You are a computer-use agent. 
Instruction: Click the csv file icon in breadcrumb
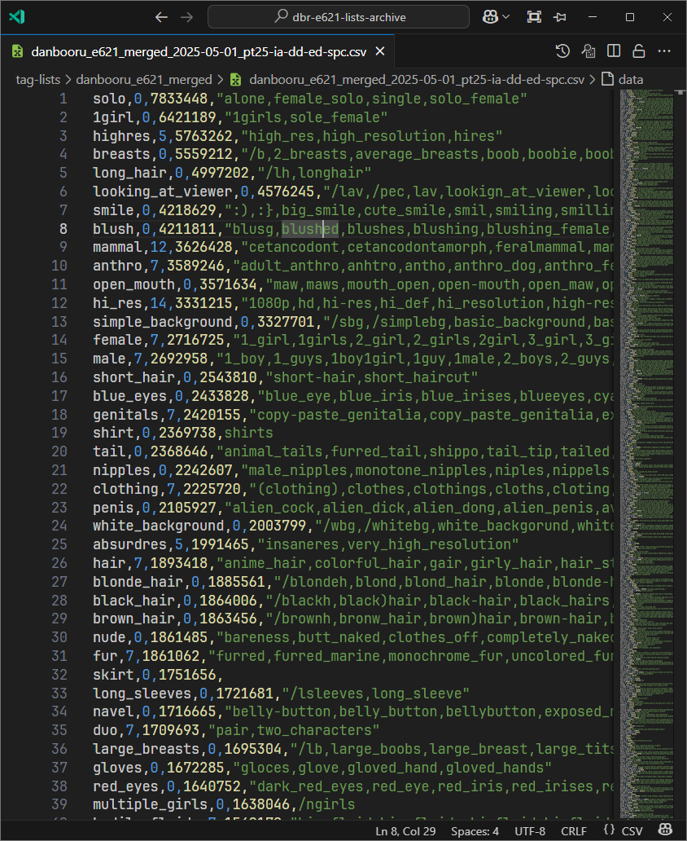click(x=236, y=80)
